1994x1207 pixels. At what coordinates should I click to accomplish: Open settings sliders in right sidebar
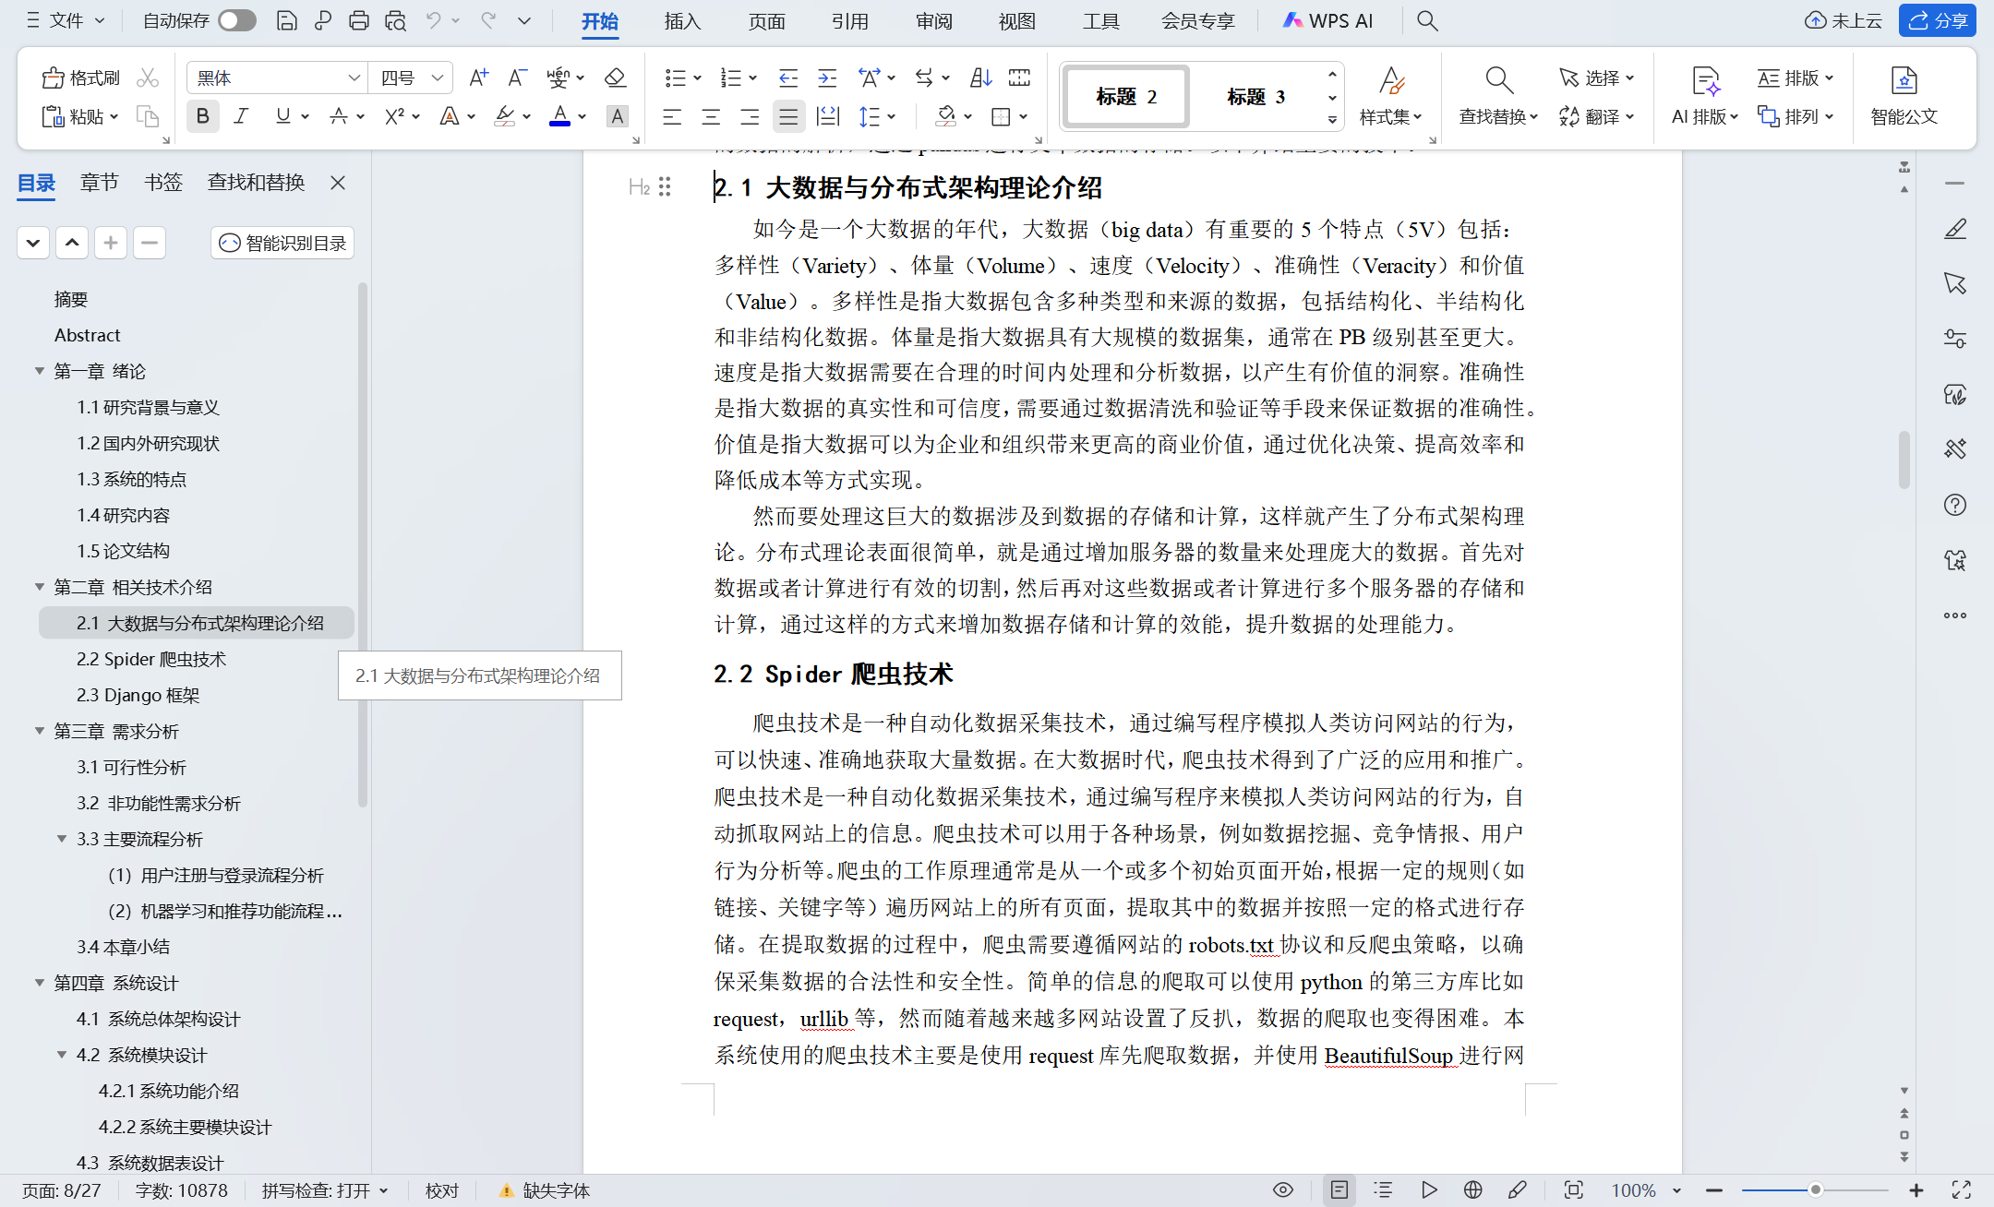point(1954,339)
